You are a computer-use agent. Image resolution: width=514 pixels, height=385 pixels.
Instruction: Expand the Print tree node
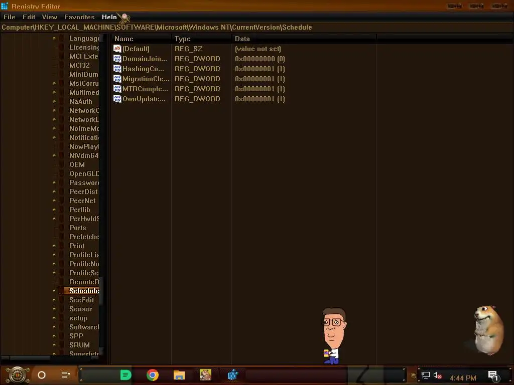[x=54, y=246]
